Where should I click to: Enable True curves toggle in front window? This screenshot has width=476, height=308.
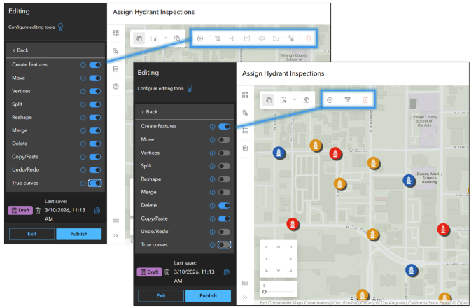coord(224,244)
